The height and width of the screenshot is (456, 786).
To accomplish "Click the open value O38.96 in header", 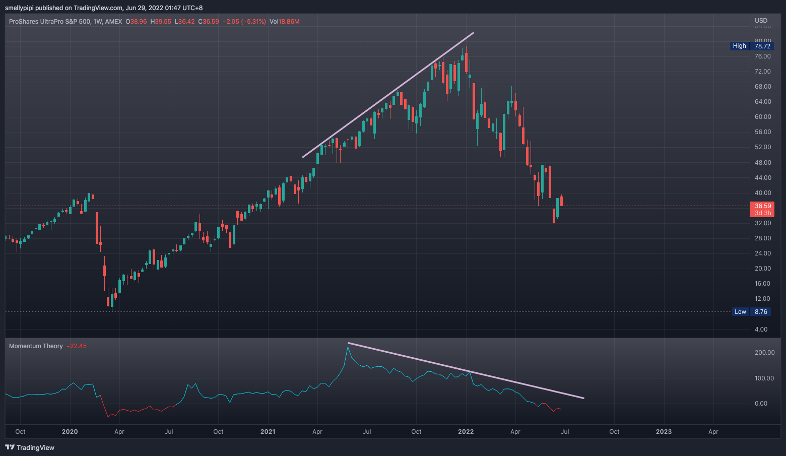I will tap(136, 22).
